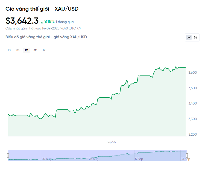Click the Sep '25 x-axis label

click(111, 142)
